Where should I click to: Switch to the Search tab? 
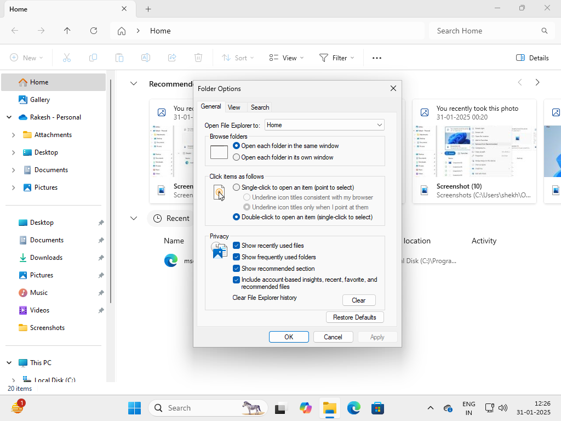259,107
